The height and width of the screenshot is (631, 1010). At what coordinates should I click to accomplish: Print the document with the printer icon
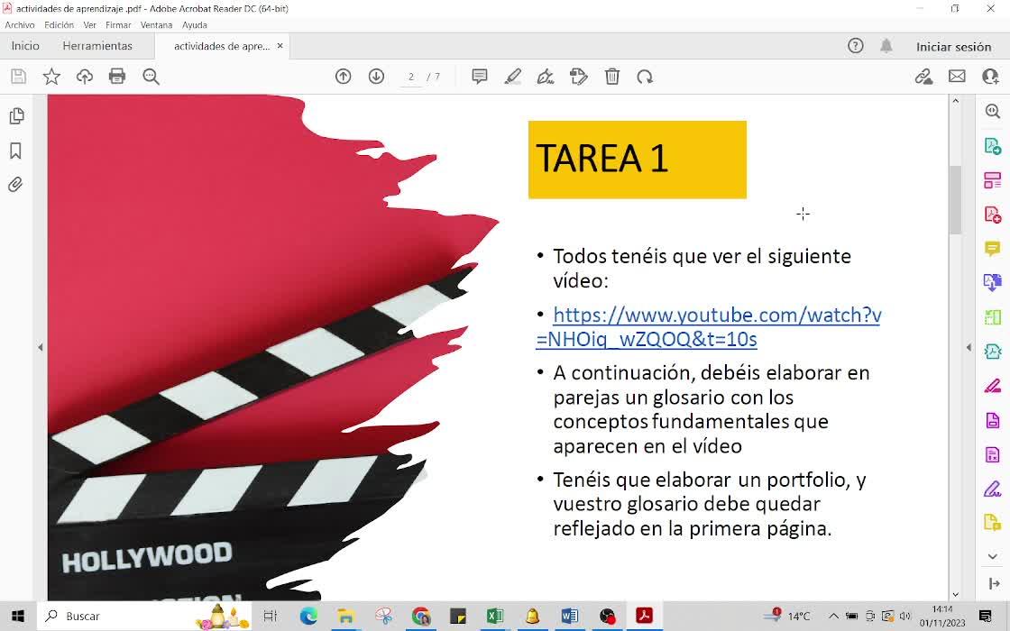117,77
